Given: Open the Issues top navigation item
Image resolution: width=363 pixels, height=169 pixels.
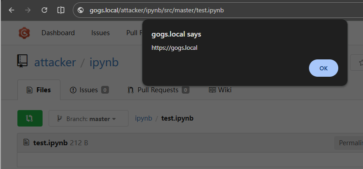Looking at the screenshot, I should (100, 33).
